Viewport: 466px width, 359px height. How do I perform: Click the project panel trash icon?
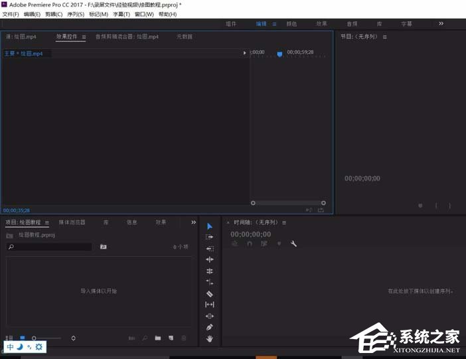[184, 338]
